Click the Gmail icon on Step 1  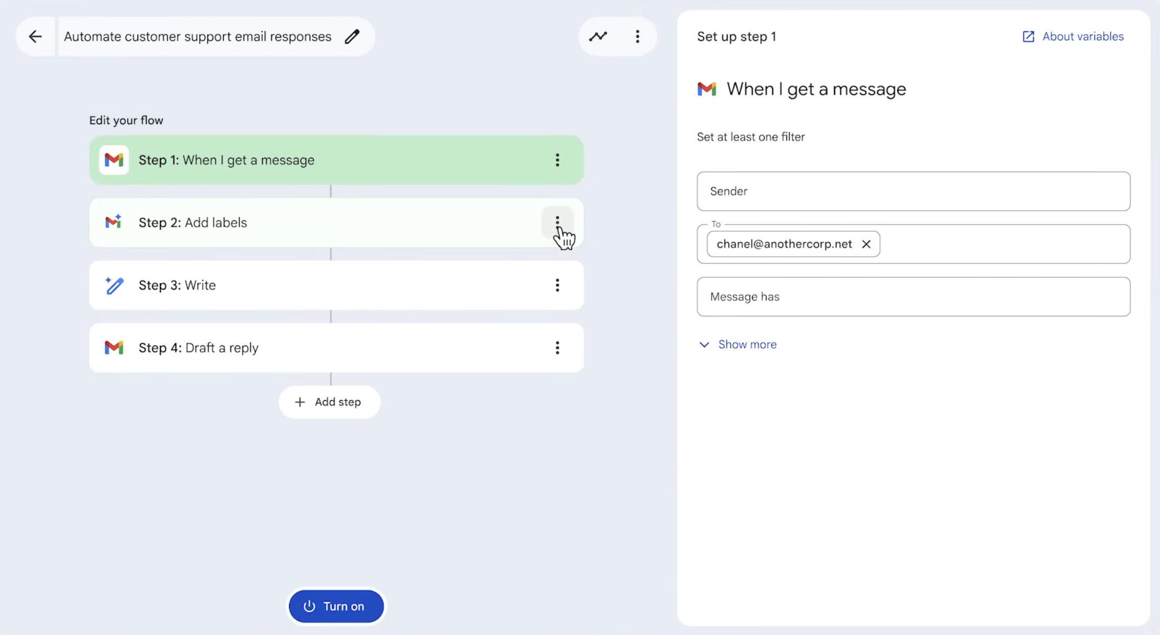[114, 160]
